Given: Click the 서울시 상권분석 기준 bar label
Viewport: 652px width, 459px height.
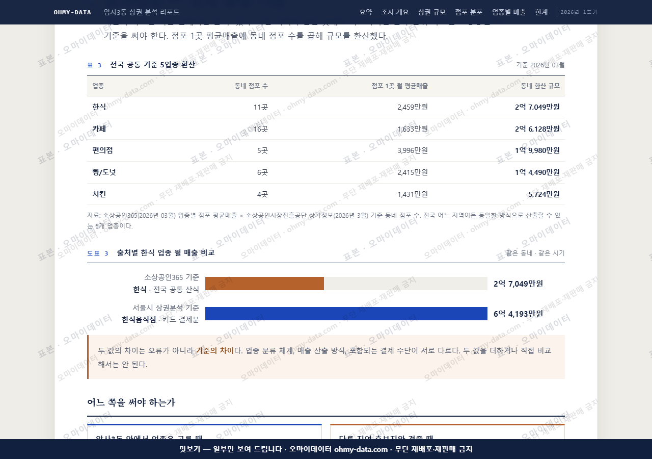Looking at the screenshot, I should [x=166, y=308].
